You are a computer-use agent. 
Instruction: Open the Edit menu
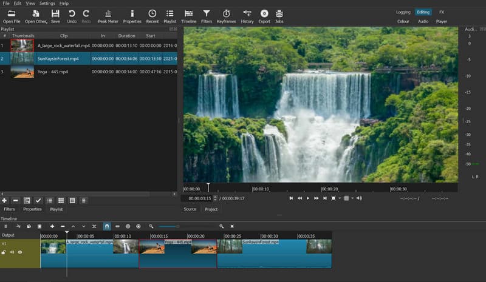(18, 4)
